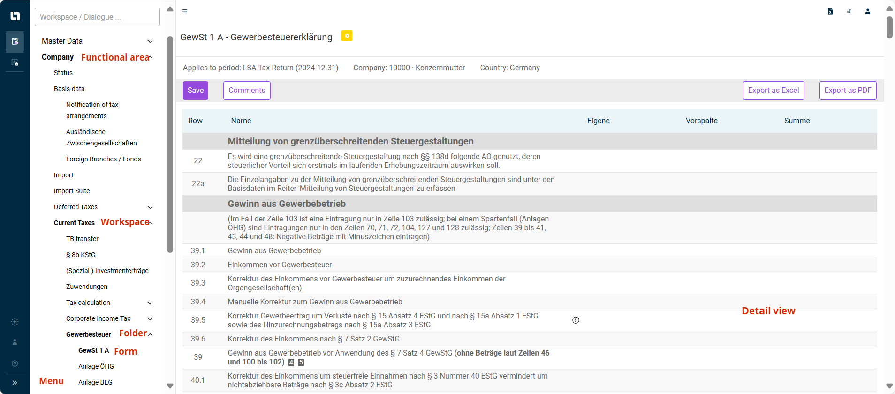Viewport: 895px width, 394px height.
Task: Click the Save button
Action: pos(196,91)
